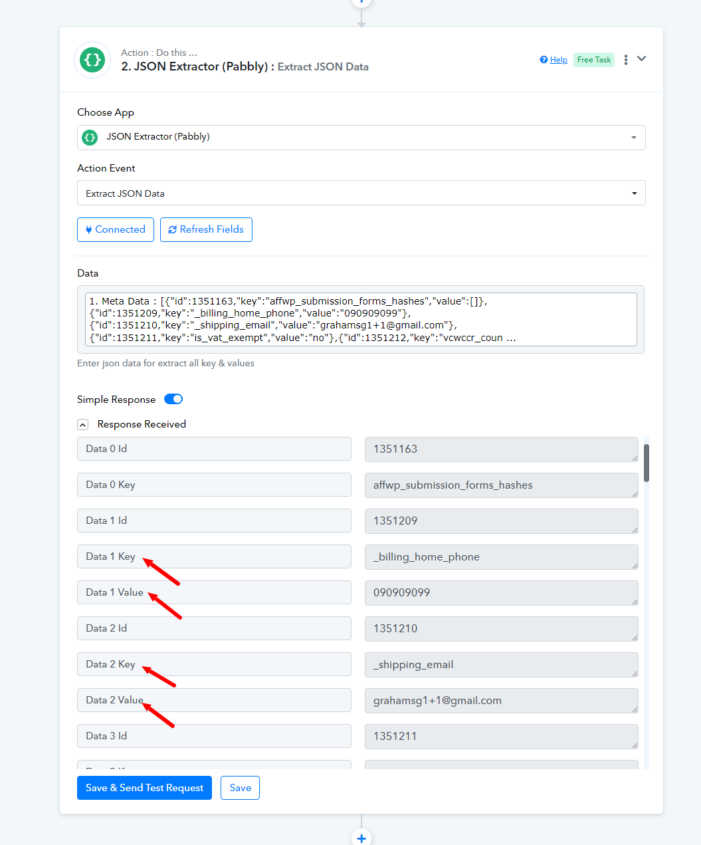The image size is (701, 845).
Task: Click the Data 1 Id label field
Action: [x=214, y=521]
